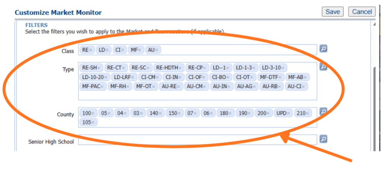Screen dimensions: 390x170
Task: Remove the UPD county tag
Action: [x=289, y=113]
